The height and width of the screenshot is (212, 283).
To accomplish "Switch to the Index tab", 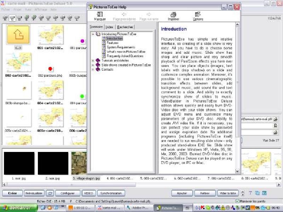I will [109, 27].
